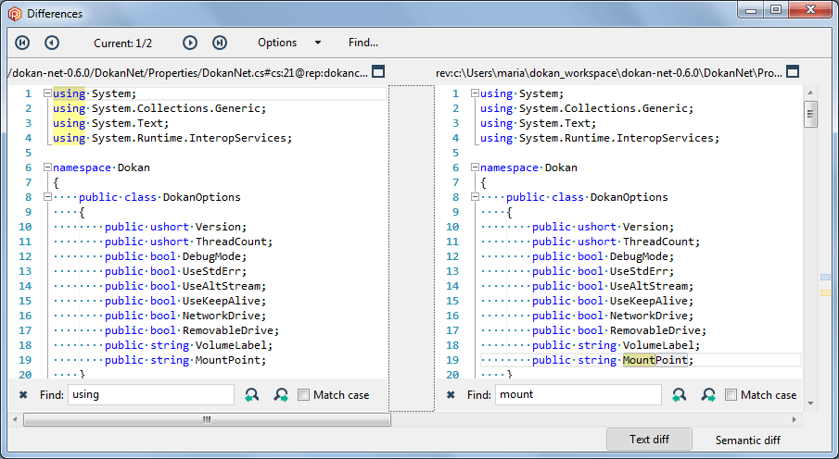Screen dimensions: 839x459
Task: Go to the first difference
Action: [22, 43]
